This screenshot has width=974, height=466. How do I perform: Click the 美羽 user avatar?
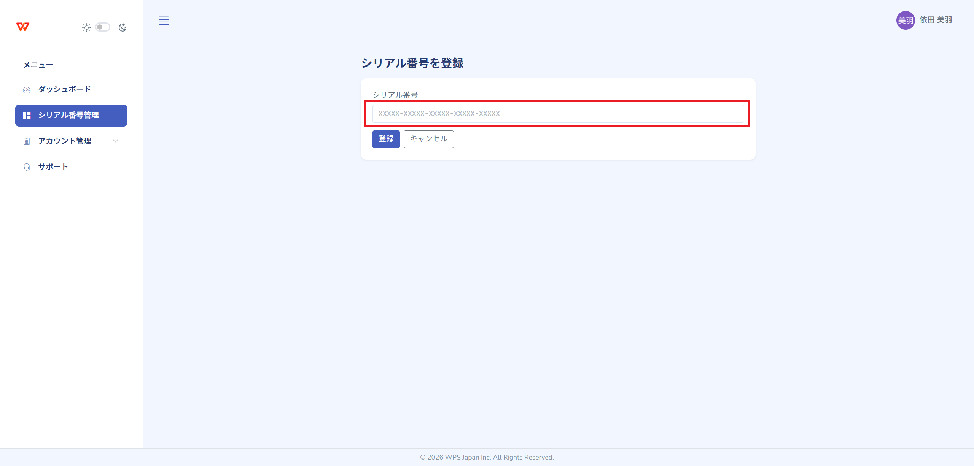(x=905, y=20)
